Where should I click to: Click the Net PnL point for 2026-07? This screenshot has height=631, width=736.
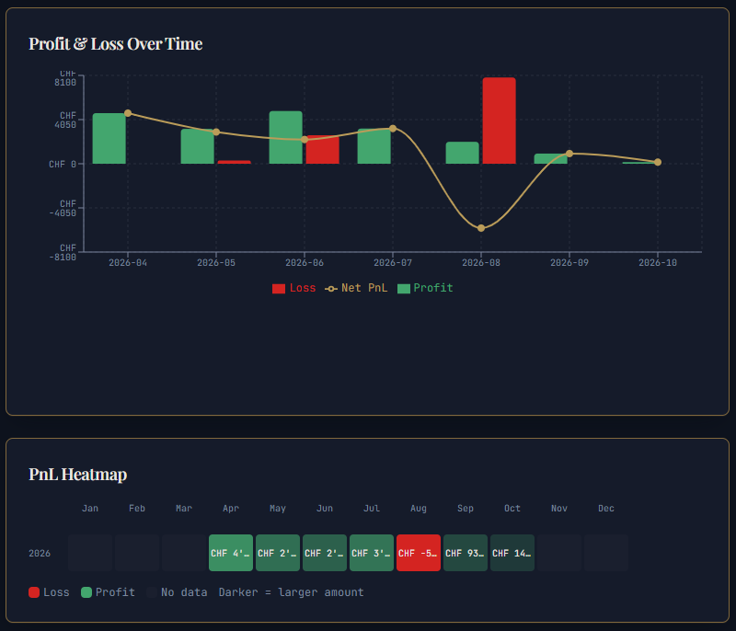pyautogui.click(x=393, y=128)
